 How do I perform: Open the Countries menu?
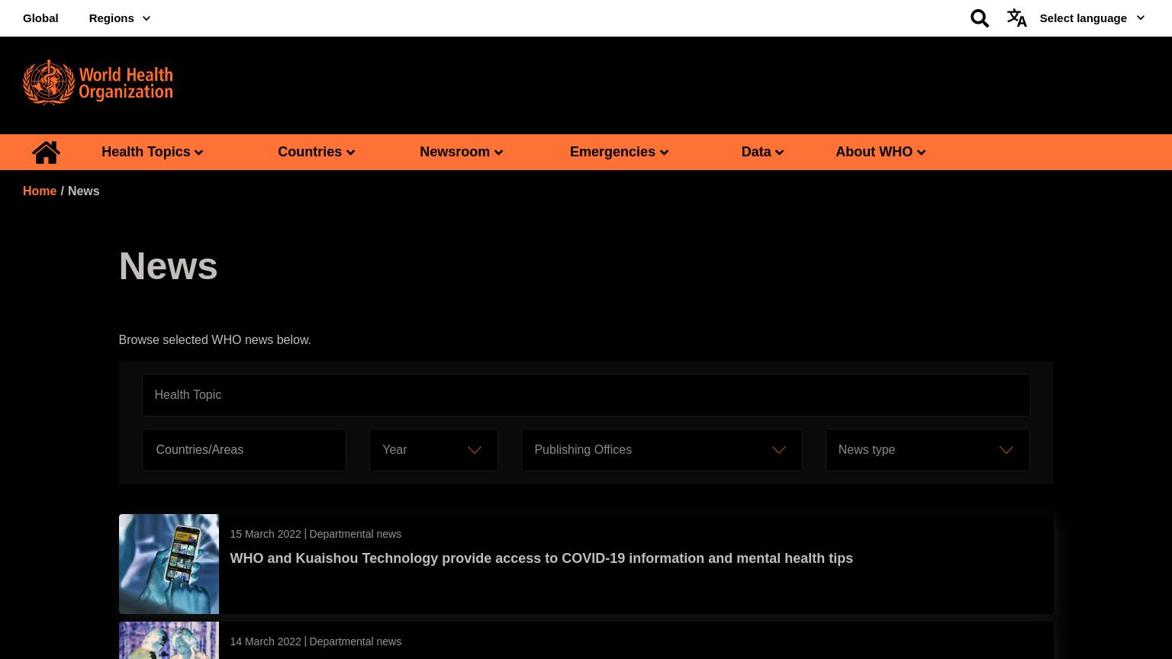click(317, 152)
